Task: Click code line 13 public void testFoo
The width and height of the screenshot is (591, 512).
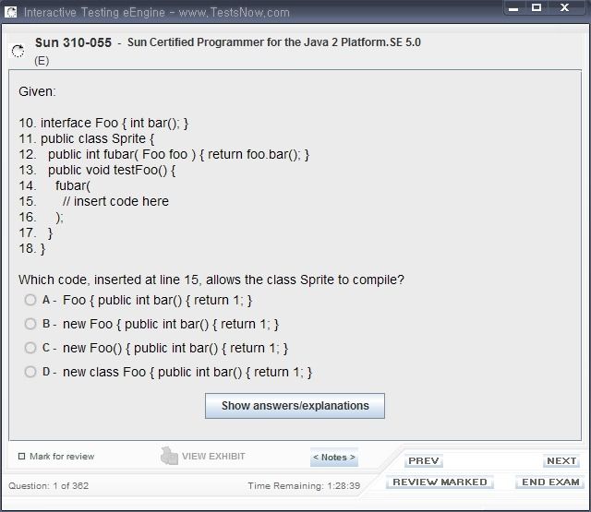Action: [97, 170]
